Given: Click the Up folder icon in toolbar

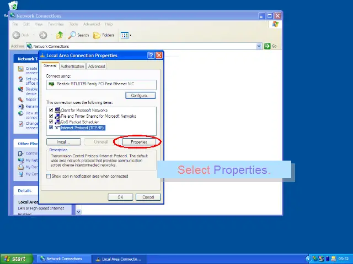Looking at the screenshot, I should click(59, 35).
